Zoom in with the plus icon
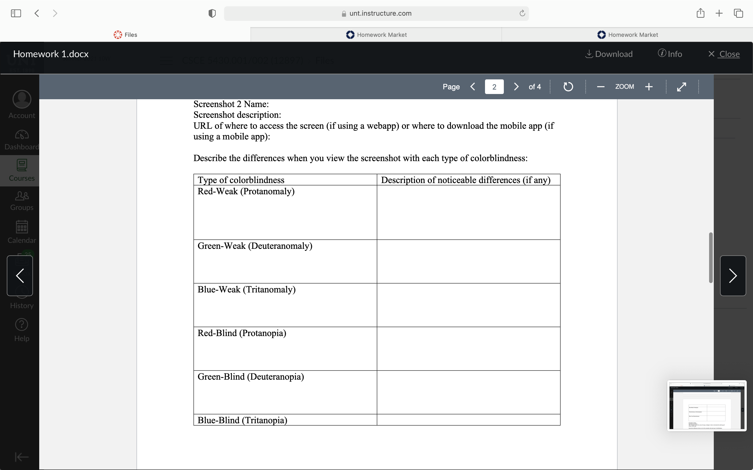The height and width of the screenshot is (470, 753). (649, 87)
